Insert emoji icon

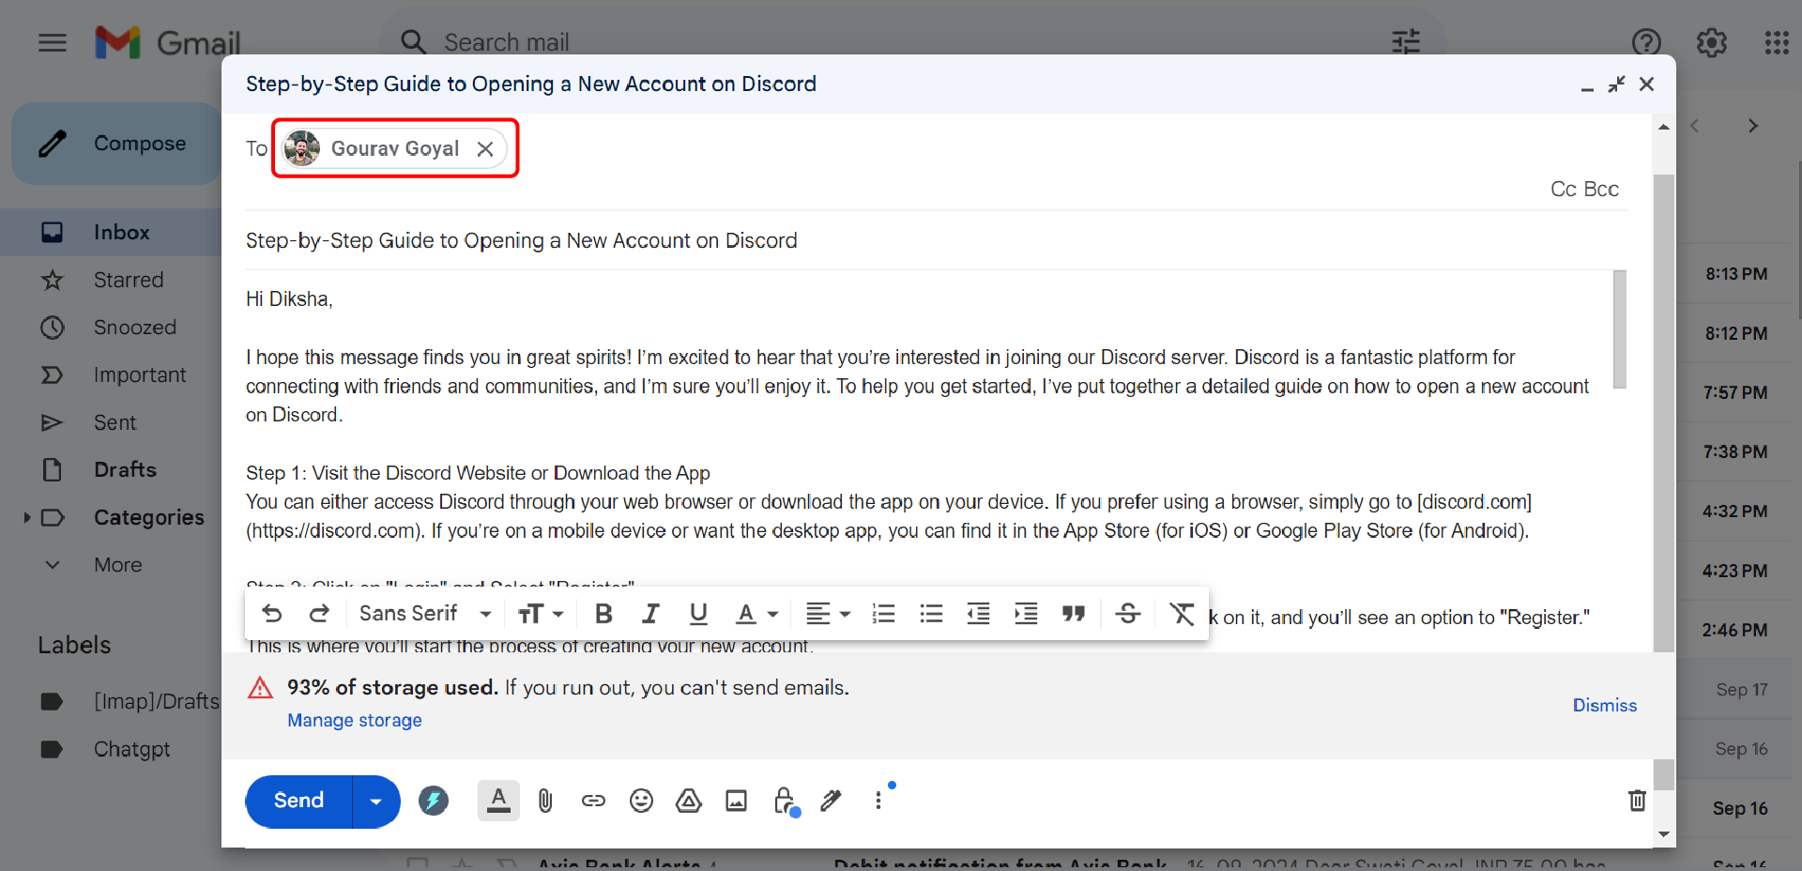tap(641, 801)
